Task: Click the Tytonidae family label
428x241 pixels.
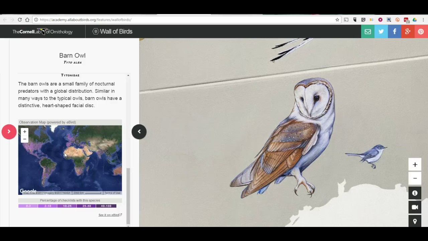Action: point(70,75)
